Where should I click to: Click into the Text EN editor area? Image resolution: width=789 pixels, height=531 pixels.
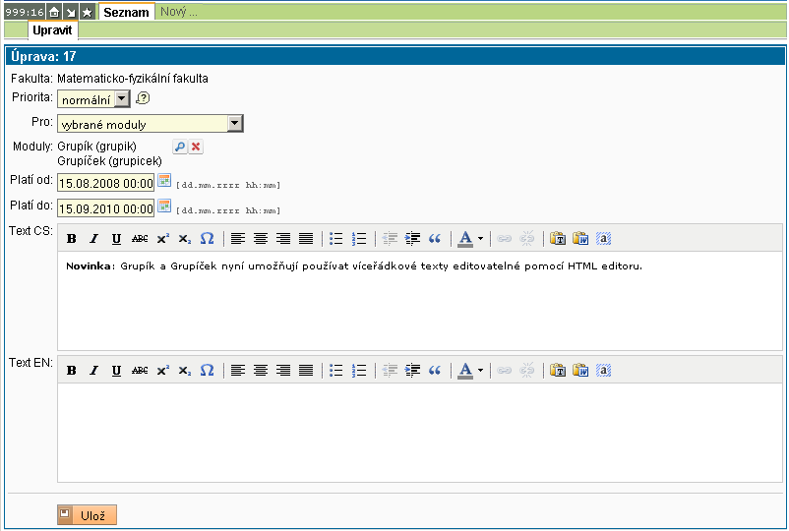pos(419,433)
